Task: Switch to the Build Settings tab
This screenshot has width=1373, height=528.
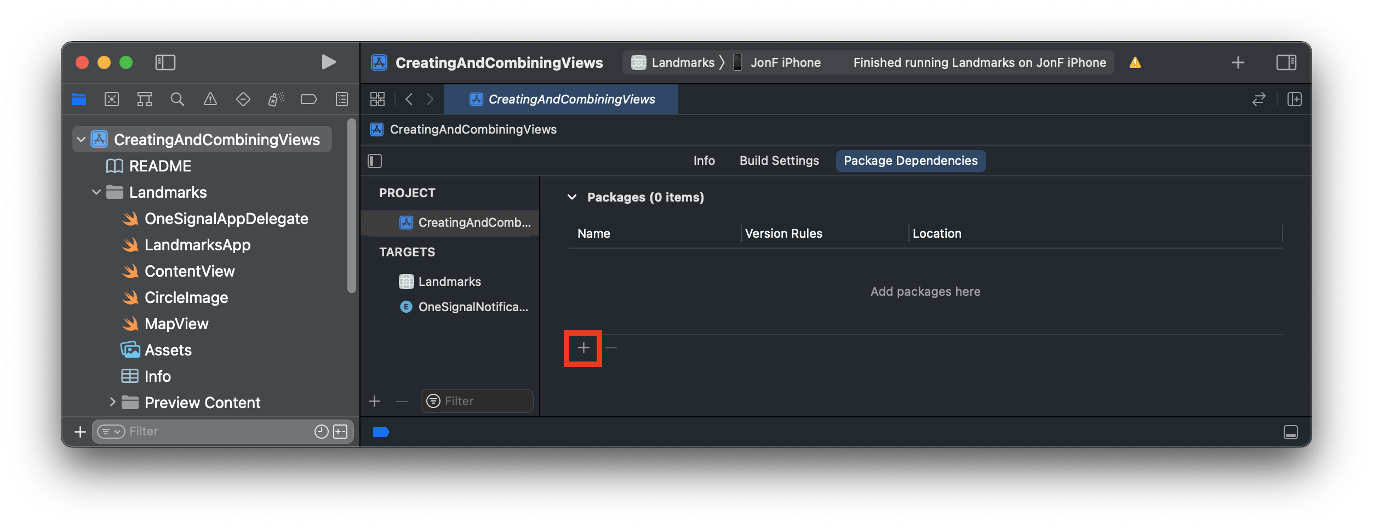Action: tap(779, 161)
